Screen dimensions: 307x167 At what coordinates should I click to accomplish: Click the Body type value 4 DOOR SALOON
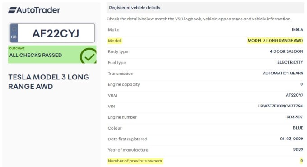pyautogui.click(x=286, y=51)
